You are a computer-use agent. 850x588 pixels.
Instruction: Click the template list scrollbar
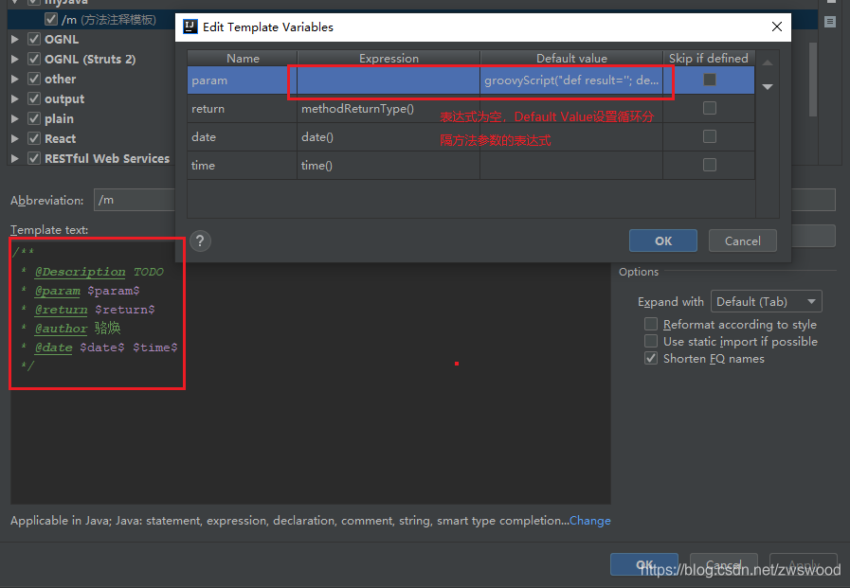[813, 80]
